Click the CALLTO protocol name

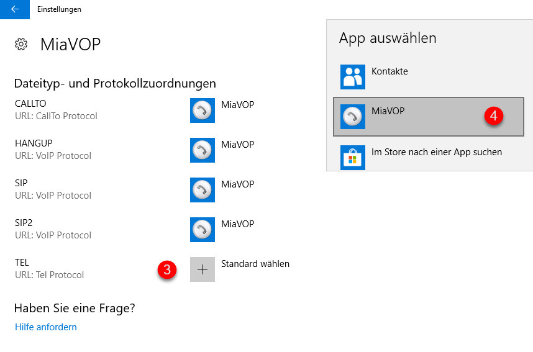click(x=30, y=104)
